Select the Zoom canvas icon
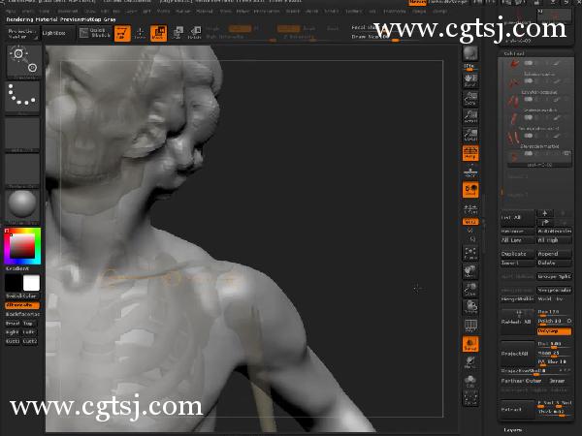The height and width of the screenshot is (436, 582). point(470,98)
